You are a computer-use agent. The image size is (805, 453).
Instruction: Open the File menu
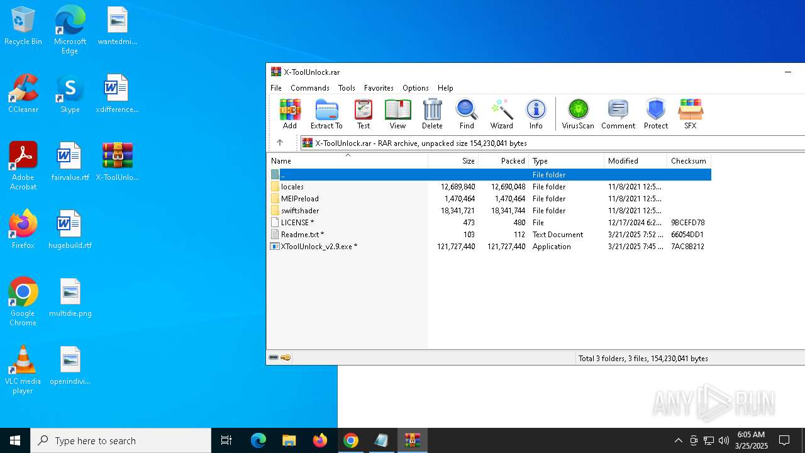(x=276, y=88)
